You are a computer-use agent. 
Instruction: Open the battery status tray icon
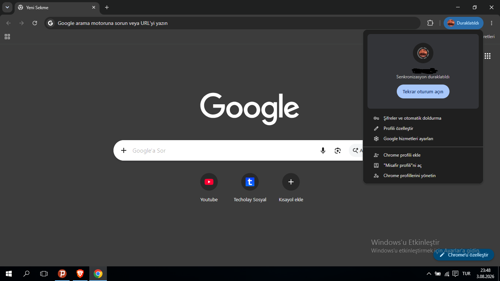click(438, 274)
